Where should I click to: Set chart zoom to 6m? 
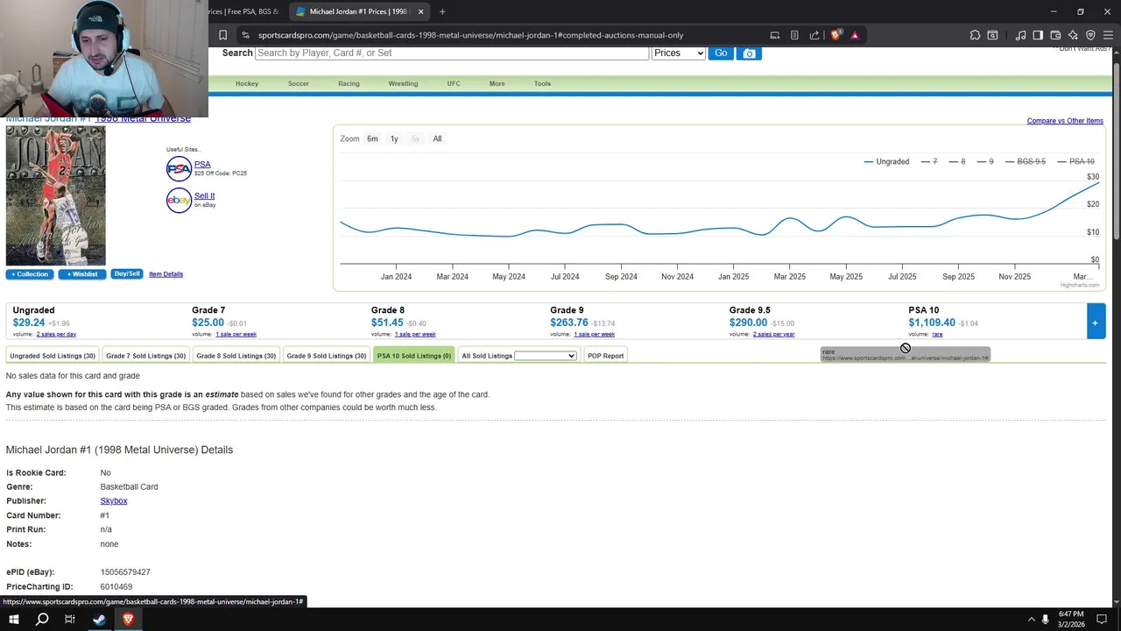pos(372,138)
